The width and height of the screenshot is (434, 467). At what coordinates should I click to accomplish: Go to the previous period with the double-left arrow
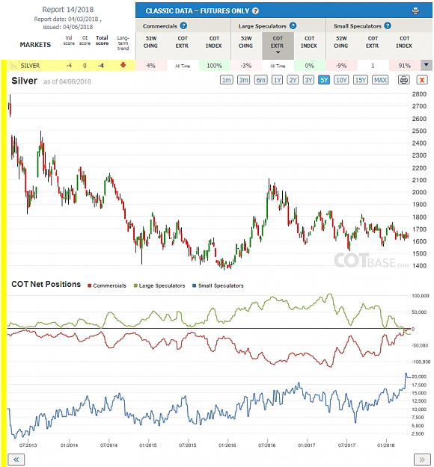(x=16, y=460)
